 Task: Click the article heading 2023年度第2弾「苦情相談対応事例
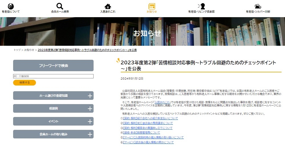(x=198, y=65)
